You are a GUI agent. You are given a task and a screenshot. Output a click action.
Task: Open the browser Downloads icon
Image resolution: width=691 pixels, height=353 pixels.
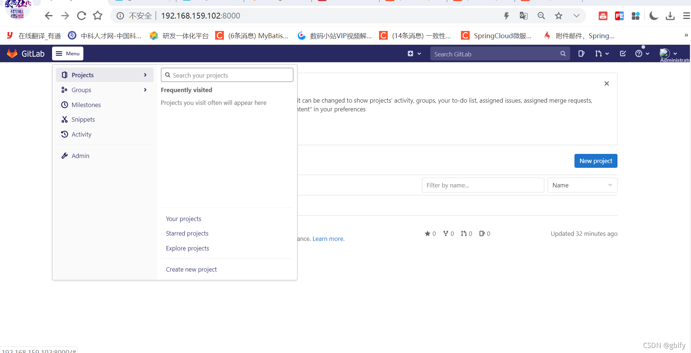(x=670, y=16)
